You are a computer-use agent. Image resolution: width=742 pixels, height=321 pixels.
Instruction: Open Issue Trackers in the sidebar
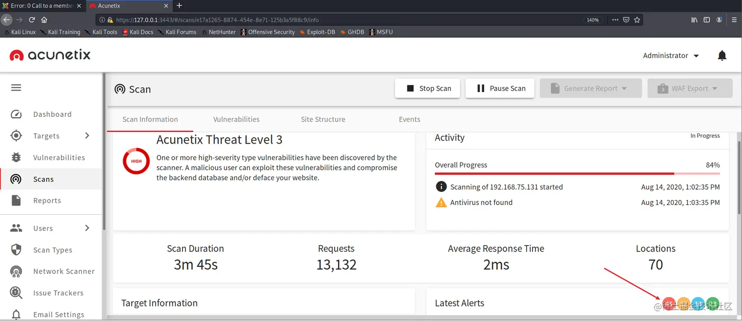tap(58, 293)
